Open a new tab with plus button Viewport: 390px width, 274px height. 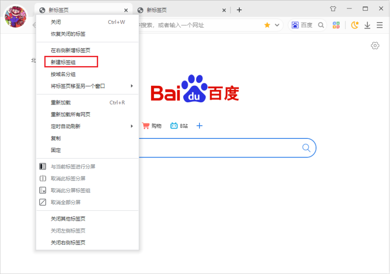[239, 10]
